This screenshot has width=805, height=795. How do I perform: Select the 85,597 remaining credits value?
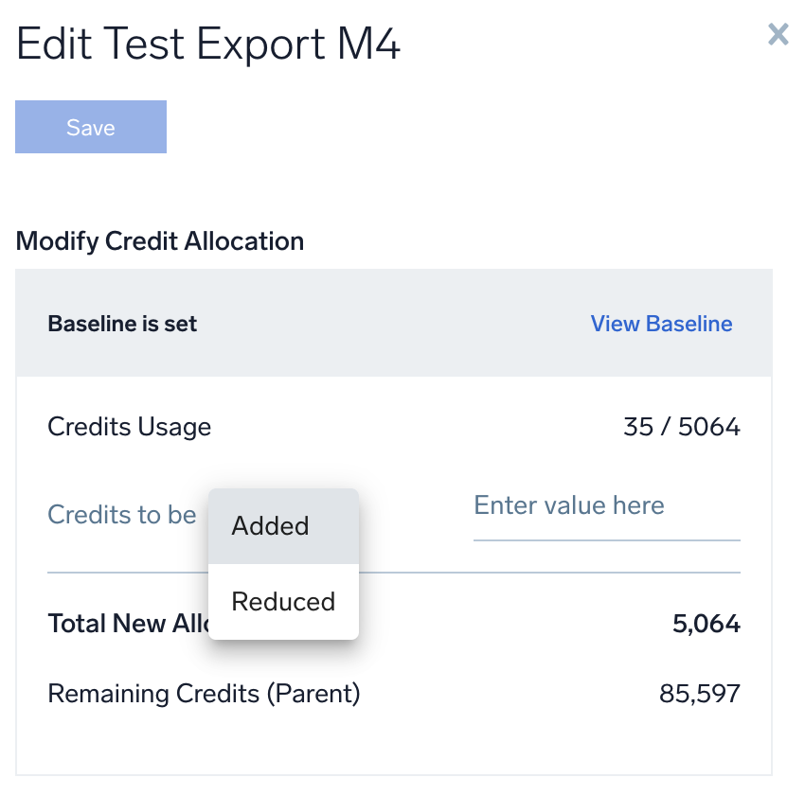pyautogui.click(x=699, y=694)
